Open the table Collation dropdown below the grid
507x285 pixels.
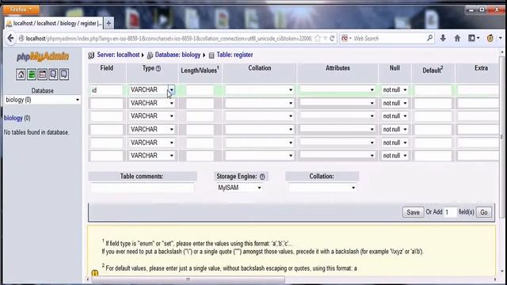click(322, 188)
